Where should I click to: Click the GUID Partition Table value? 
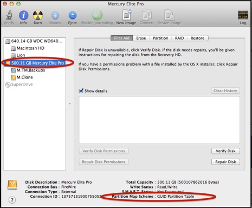(x=176, y=197)
